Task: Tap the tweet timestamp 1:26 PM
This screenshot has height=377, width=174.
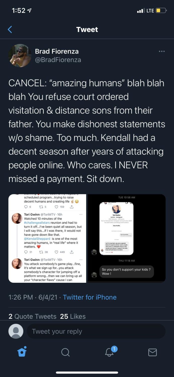Action: coord(21,297)
